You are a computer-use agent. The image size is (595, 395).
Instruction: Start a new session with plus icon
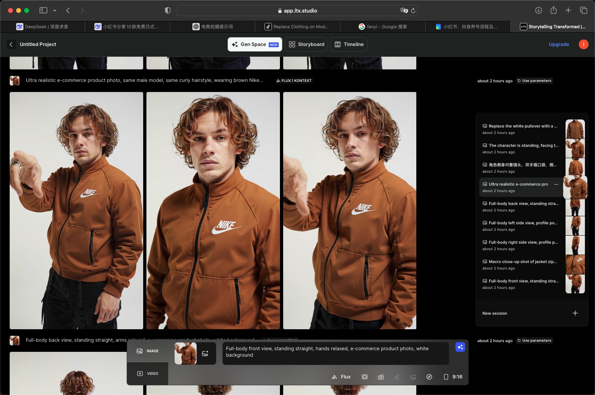[575, 313]
